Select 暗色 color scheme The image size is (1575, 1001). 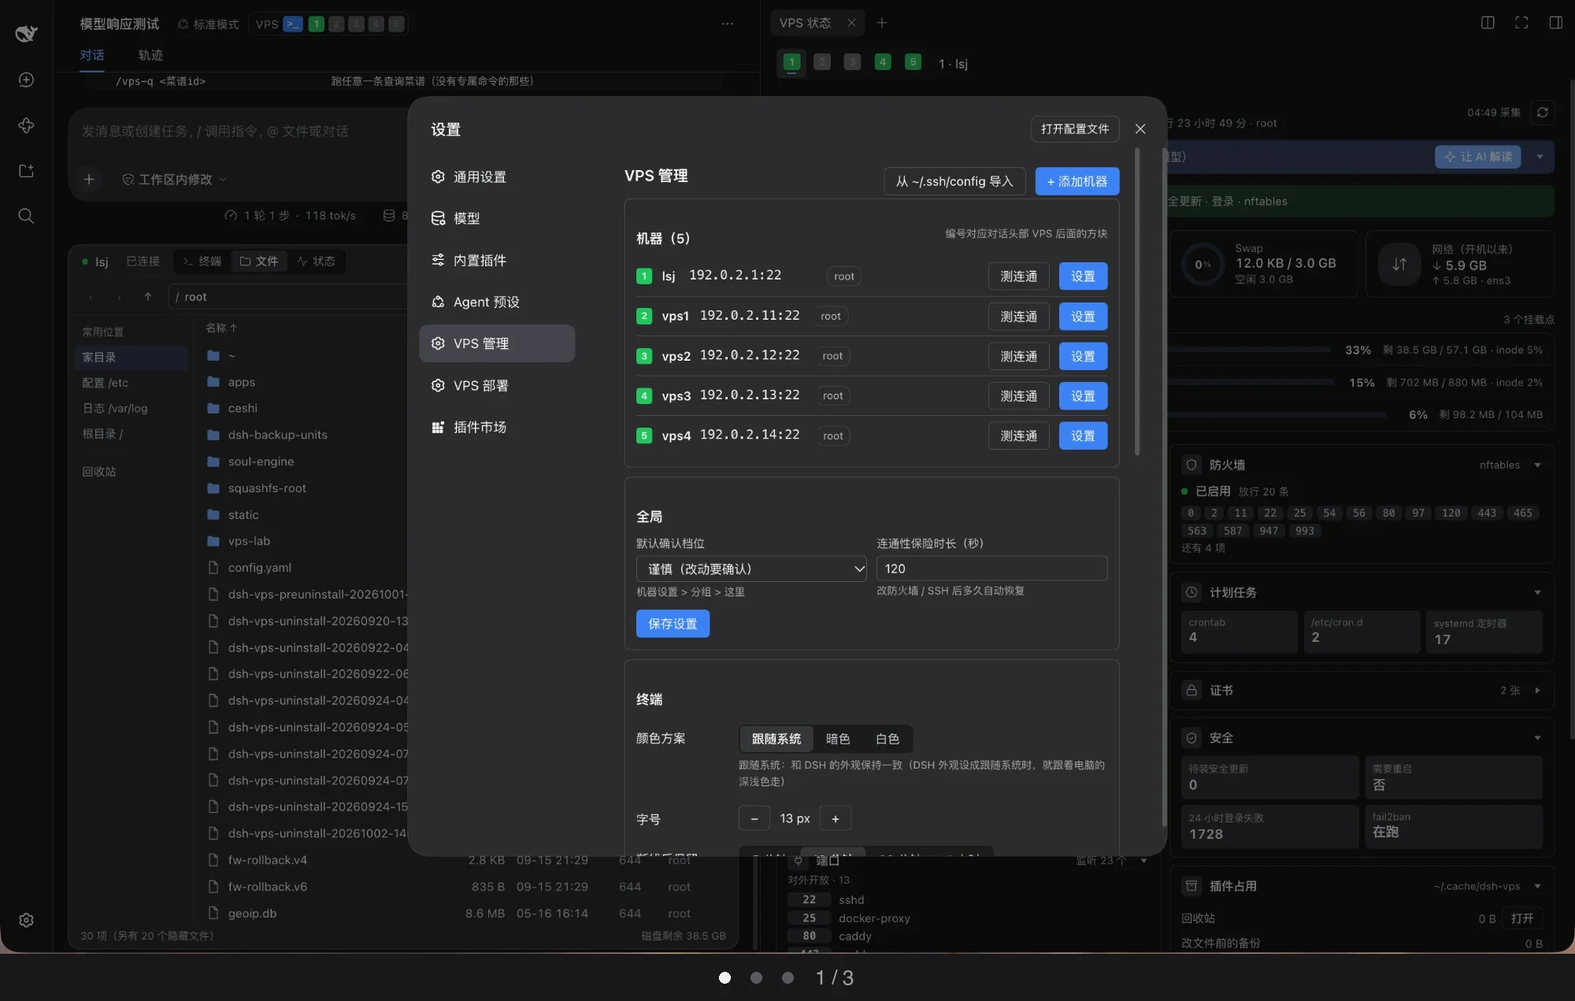tap(838, 739)
